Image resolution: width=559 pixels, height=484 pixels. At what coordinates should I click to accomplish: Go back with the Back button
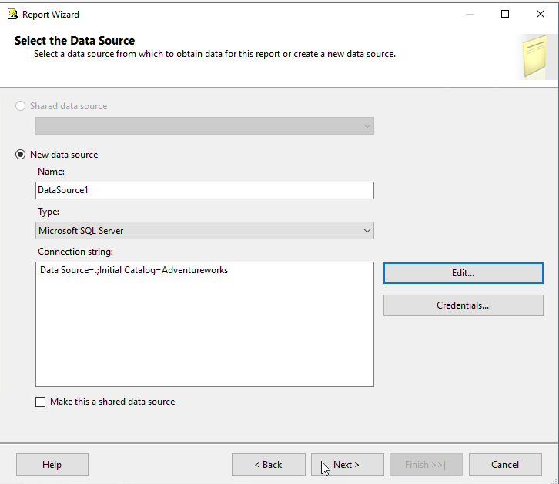268,464
